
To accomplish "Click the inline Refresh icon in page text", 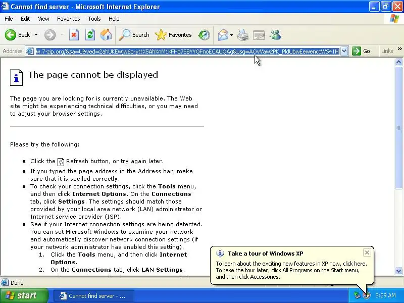I will (61, 162).
